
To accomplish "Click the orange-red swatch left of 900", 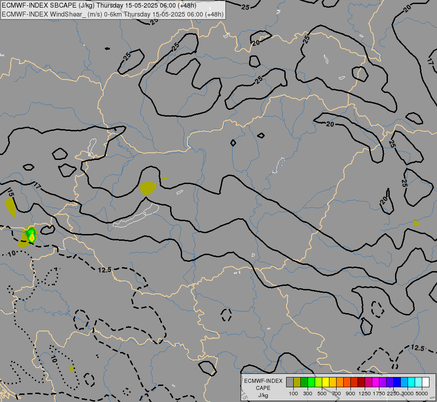I will click(x=347, y=382).
